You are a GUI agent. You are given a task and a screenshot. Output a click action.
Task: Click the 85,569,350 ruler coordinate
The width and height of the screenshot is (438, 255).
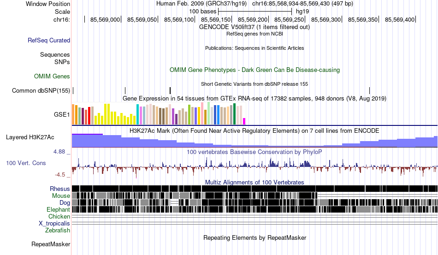tap(363, 19)
